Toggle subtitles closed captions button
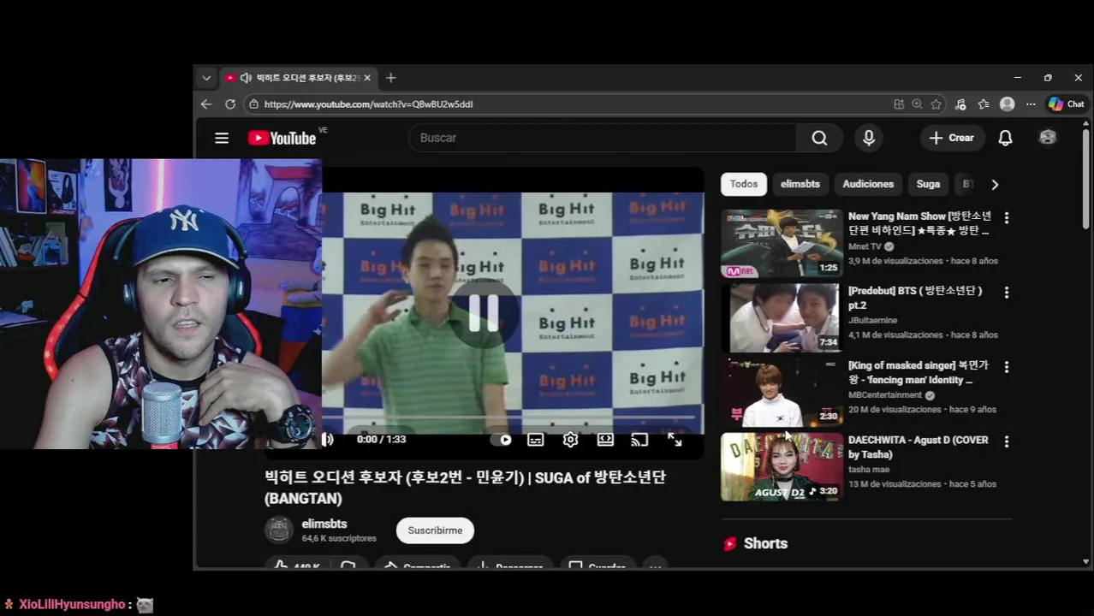 point(536,440)
